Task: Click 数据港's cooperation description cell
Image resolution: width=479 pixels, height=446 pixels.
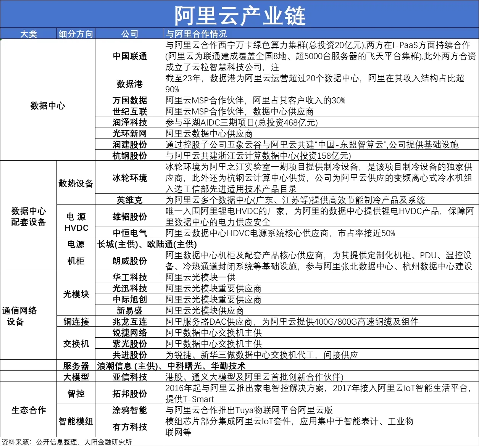Action: click(x=321, y=84)
